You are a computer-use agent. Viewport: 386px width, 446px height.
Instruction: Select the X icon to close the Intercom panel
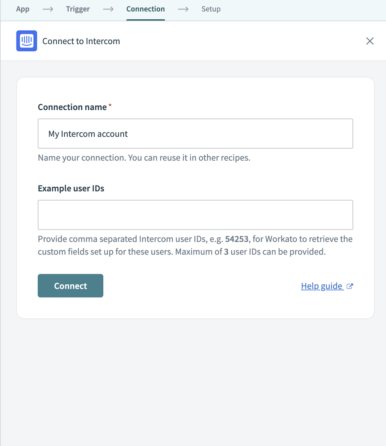coord(370,41)
